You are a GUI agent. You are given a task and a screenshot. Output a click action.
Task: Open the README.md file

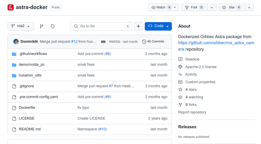(30, 129)
